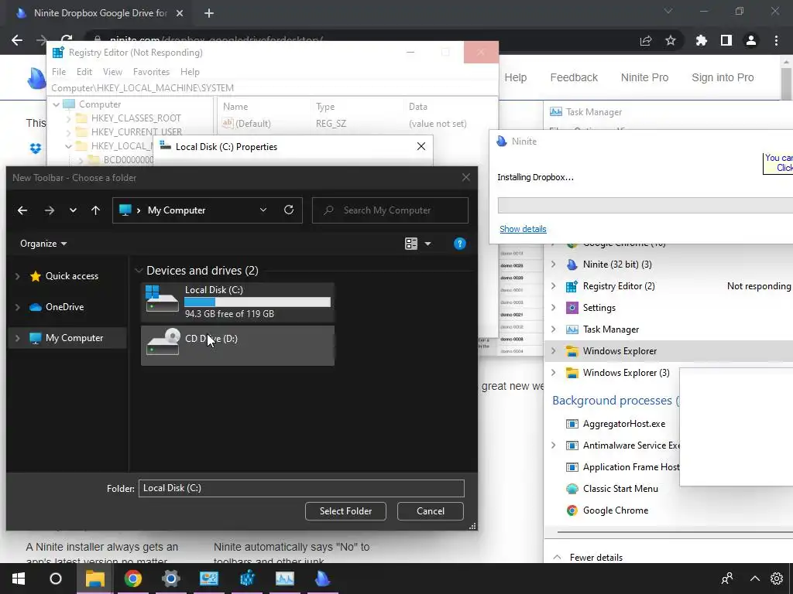Go up one level in folder dialog
The width and height of the screenshot is (793, 594).
(x=95, y=210)
